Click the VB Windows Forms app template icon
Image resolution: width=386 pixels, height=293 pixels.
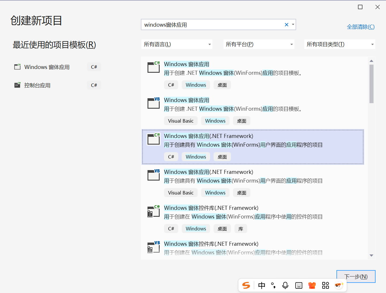point(154,103)
